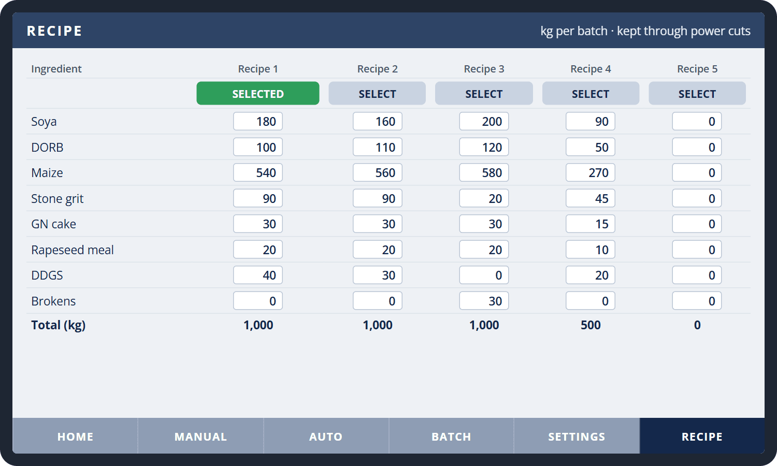Select Recipe 2 for batching
777x466 pixels.
point(377,93)
